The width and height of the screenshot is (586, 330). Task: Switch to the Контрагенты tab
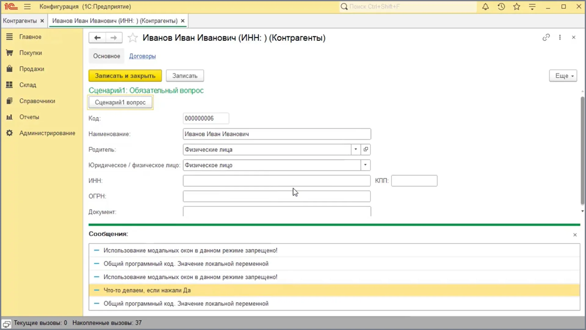click(x=20, y=21)
